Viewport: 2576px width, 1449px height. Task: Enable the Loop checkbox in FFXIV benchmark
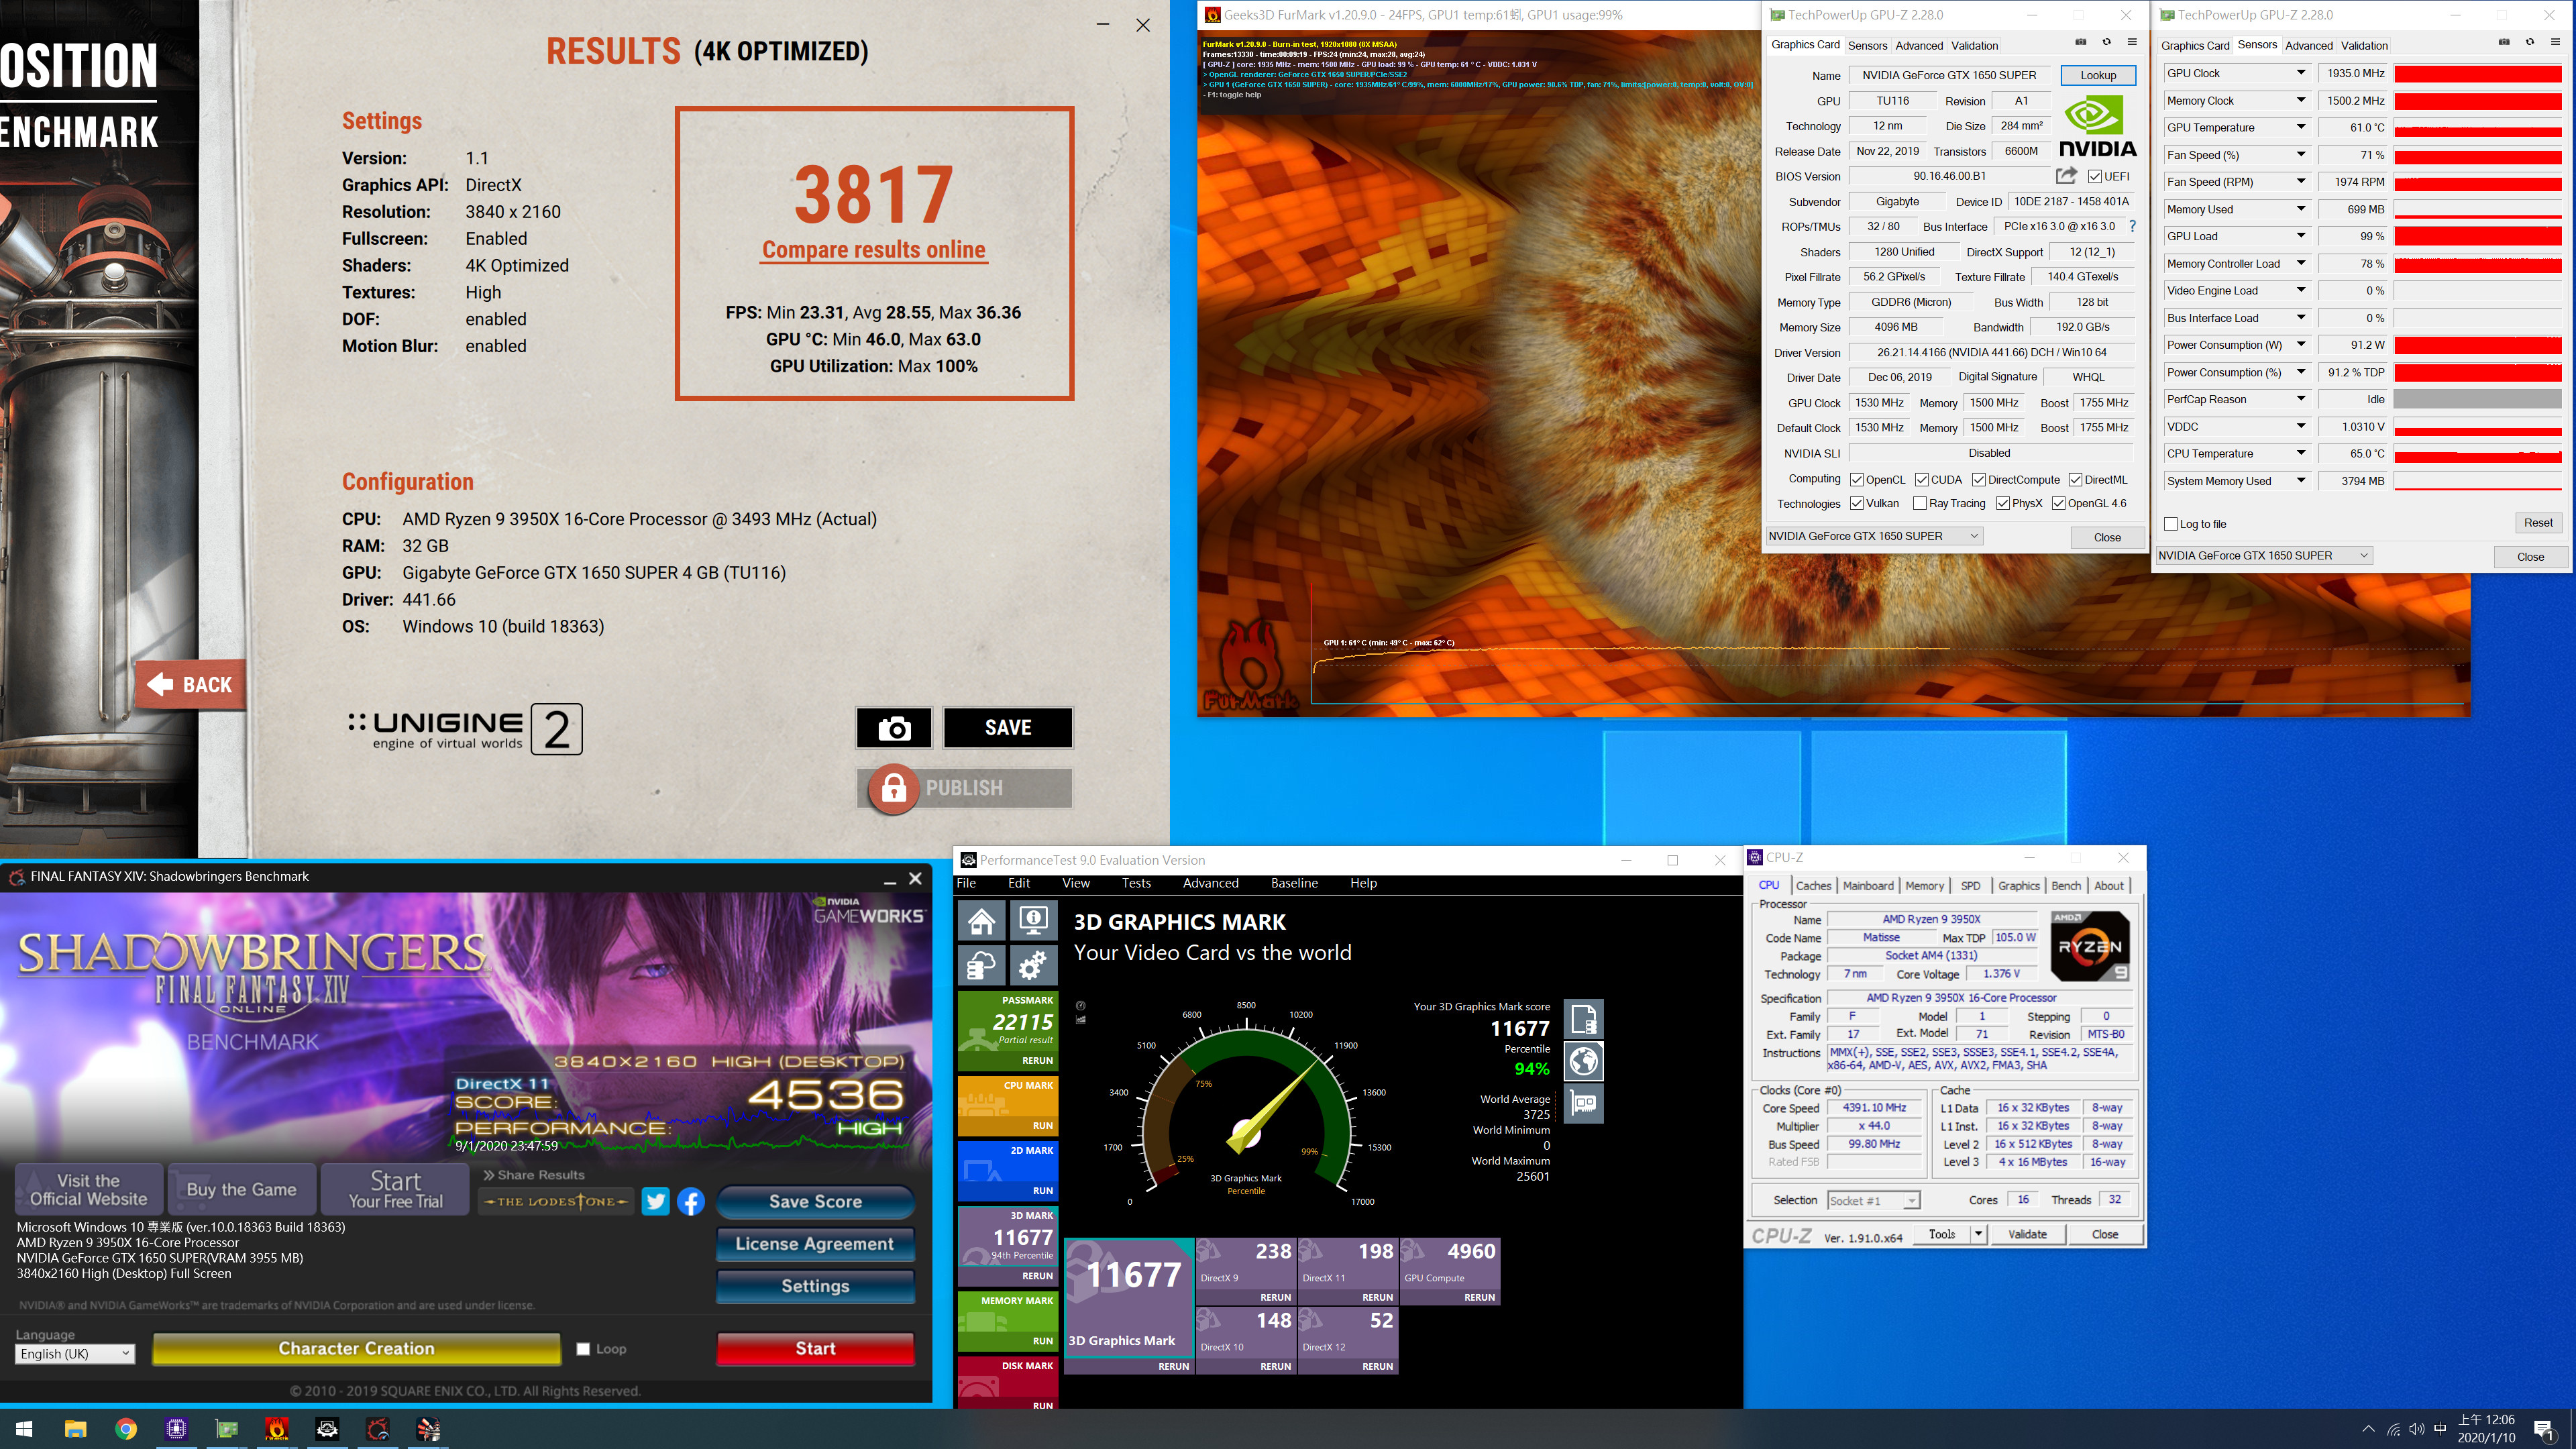[583, 1349]
